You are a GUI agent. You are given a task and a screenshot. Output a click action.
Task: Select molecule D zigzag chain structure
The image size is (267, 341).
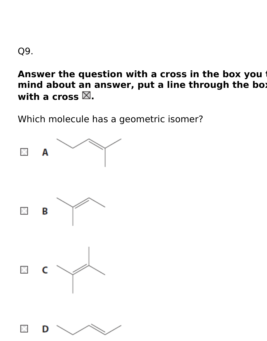coord(89,330)
